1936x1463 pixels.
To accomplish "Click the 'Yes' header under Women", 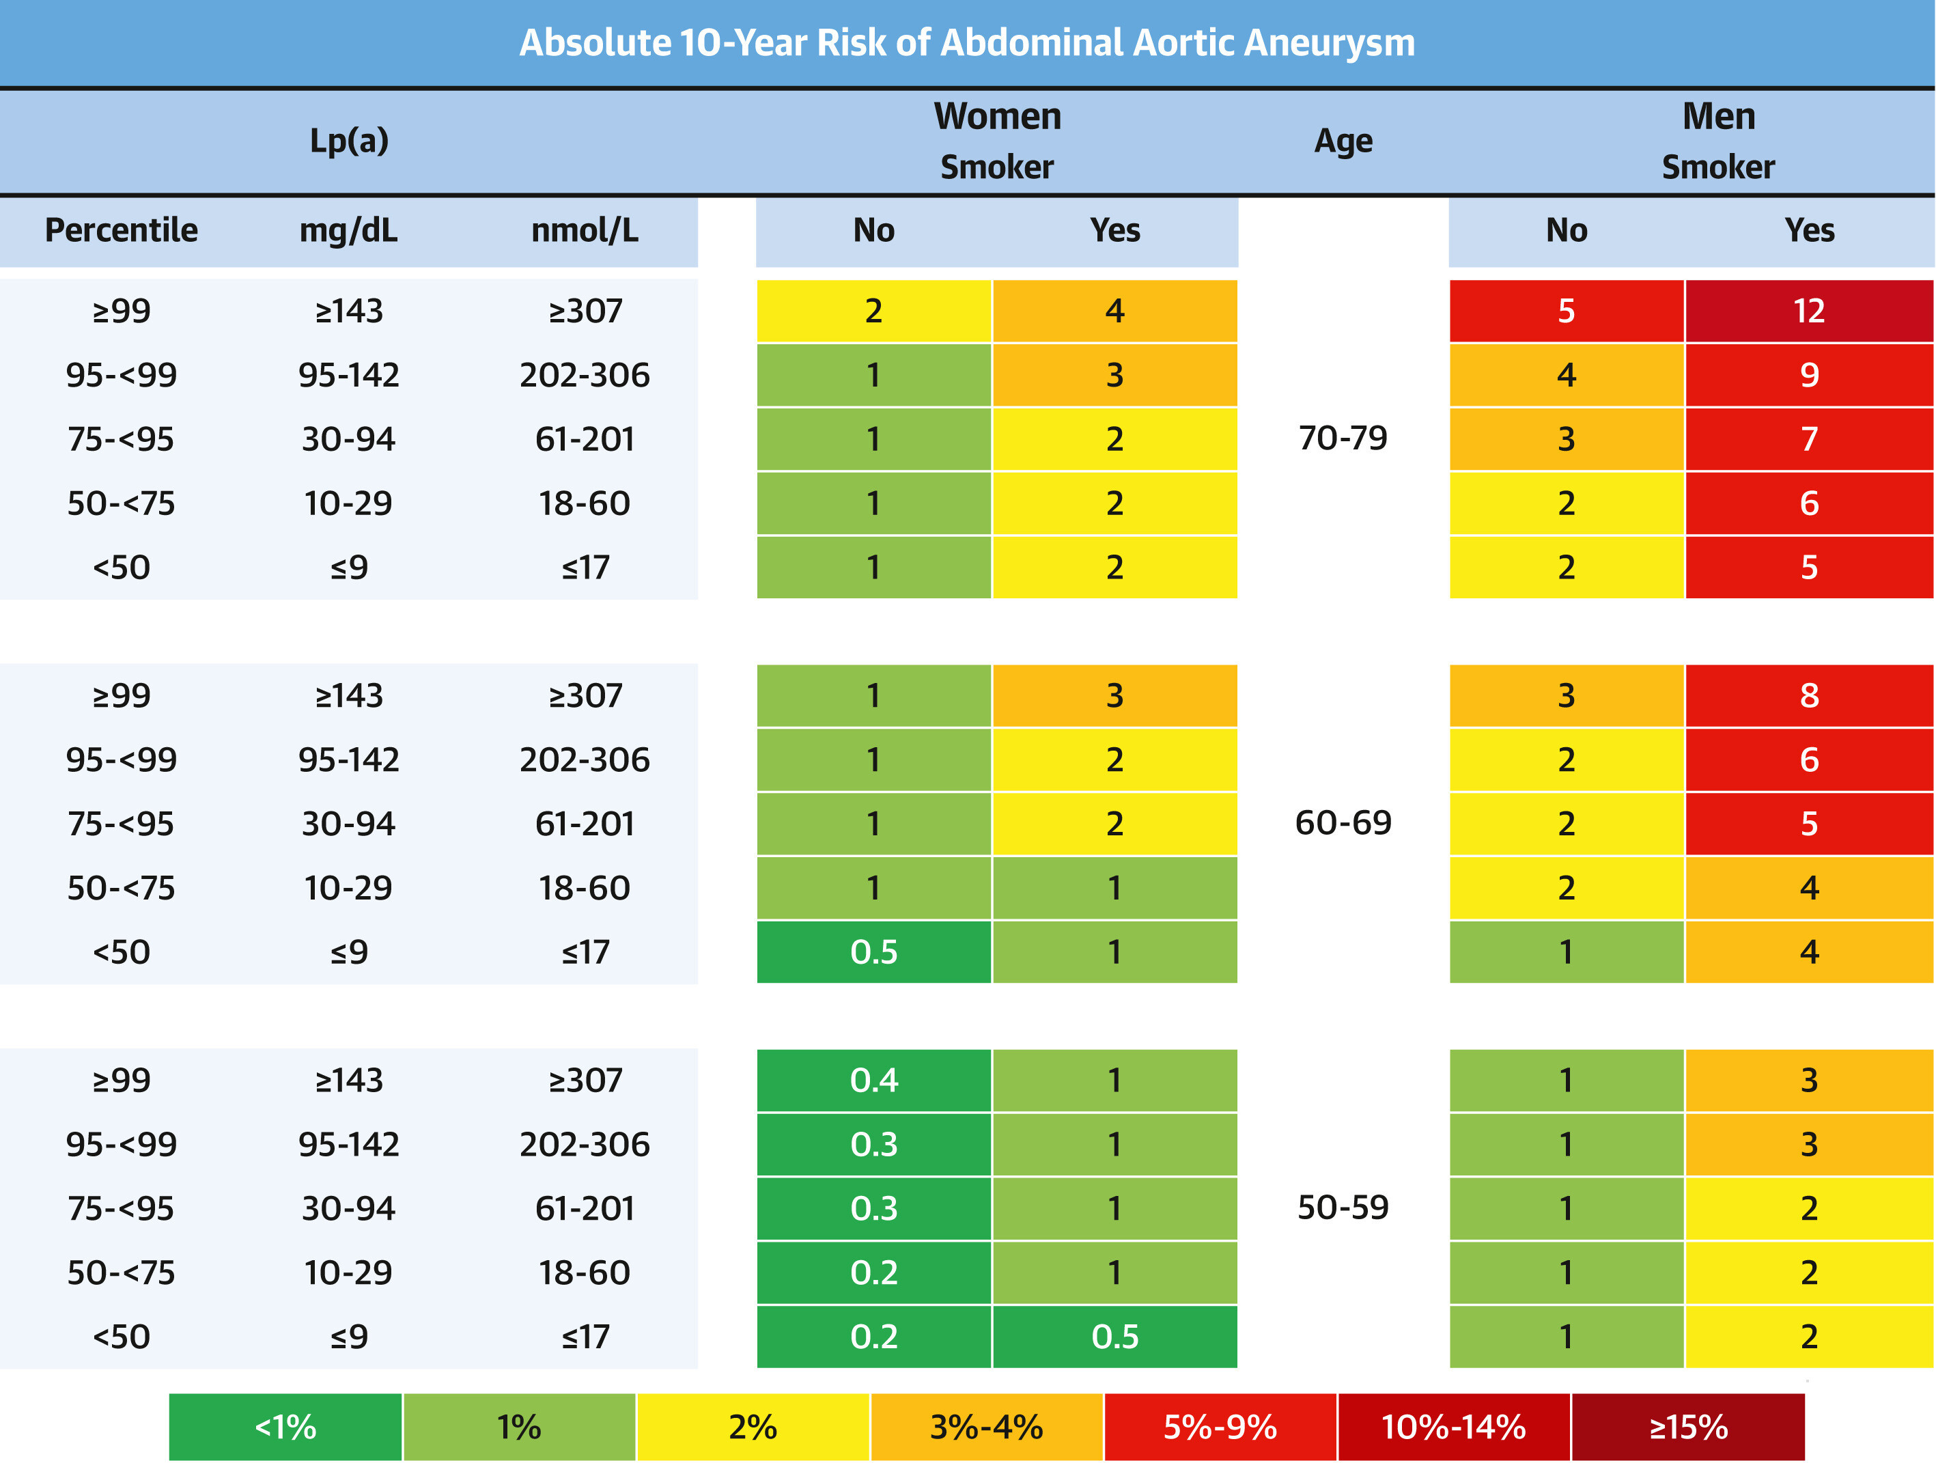I will (x=1115, y=230).
